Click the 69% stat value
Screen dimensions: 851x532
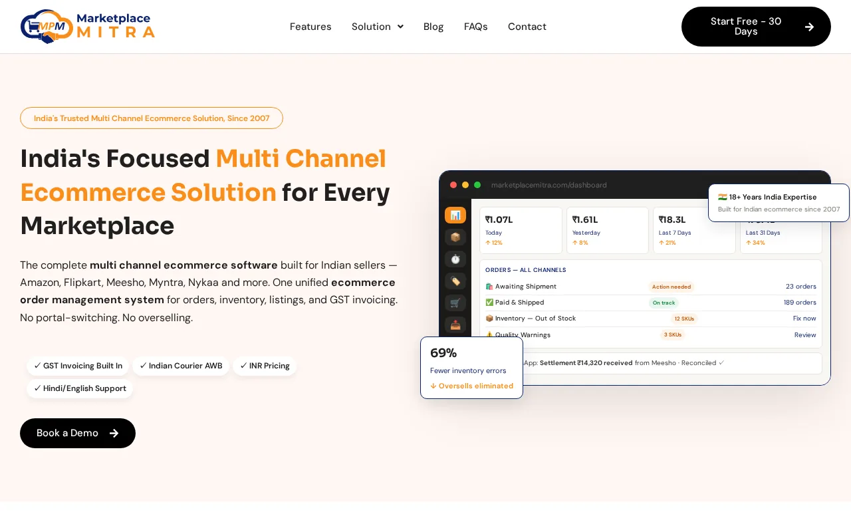[x=443, y=353]
